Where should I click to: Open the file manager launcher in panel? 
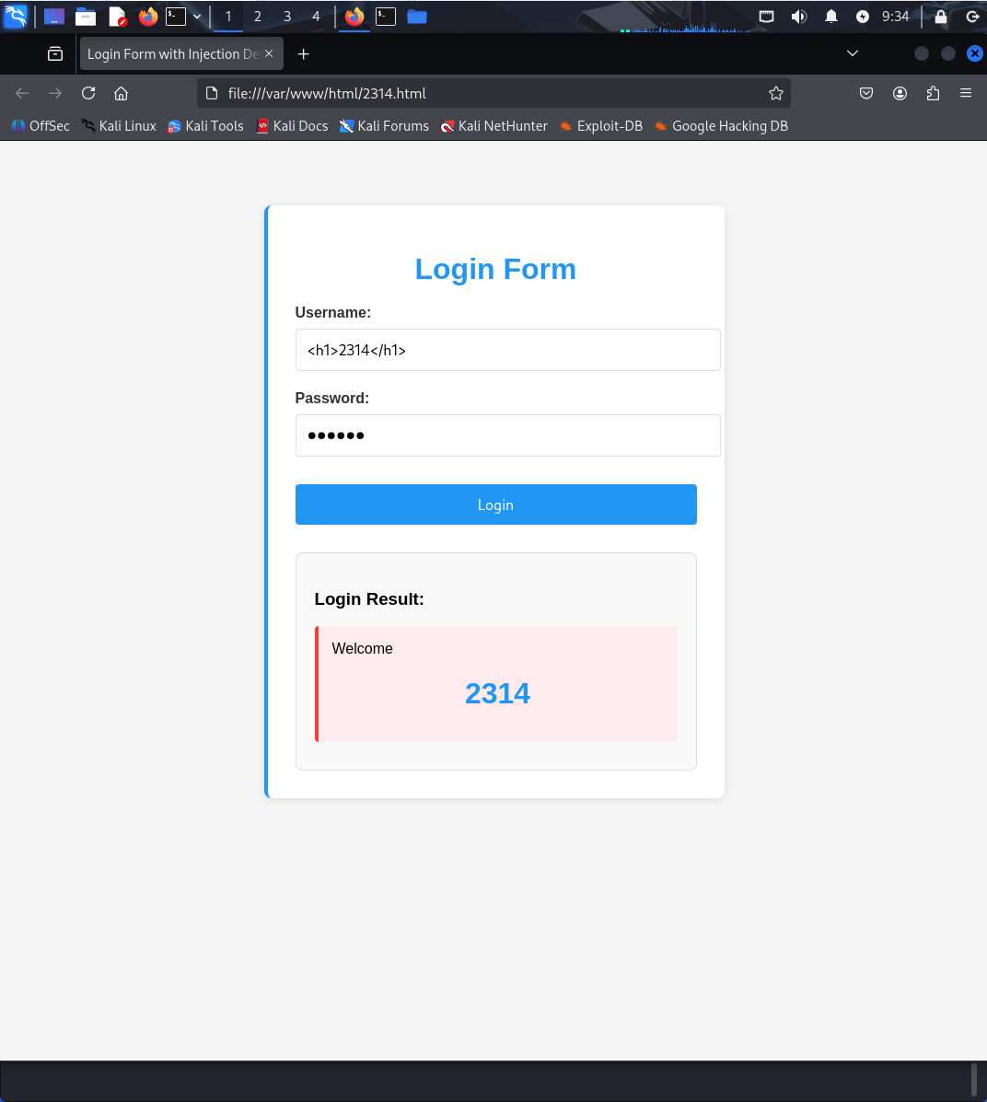point(86,17)
